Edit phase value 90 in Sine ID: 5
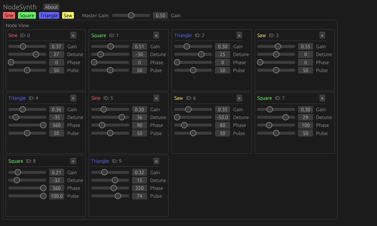Screen dimensions: 377x226 click(x=139, y=125)
